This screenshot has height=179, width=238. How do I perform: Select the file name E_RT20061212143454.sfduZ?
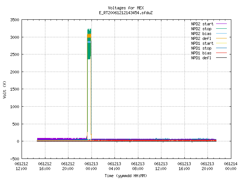click(126, 13)
